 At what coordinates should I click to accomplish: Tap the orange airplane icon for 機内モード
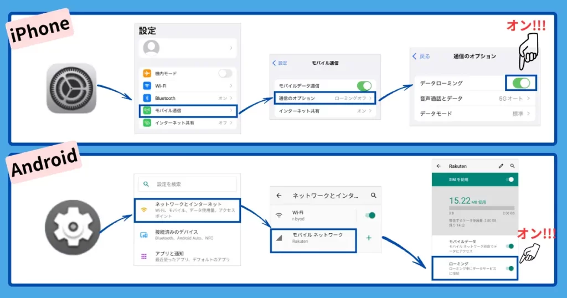click(x=147, y=74)
